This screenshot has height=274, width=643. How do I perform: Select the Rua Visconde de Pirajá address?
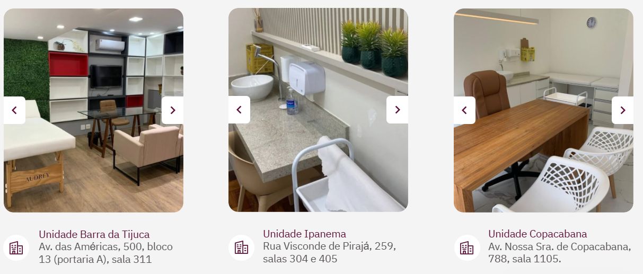click(x=329, y=253)
